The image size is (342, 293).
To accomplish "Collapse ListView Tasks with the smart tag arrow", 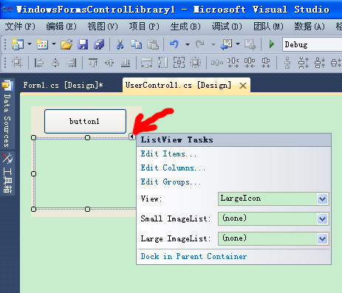I will [132, 137].
